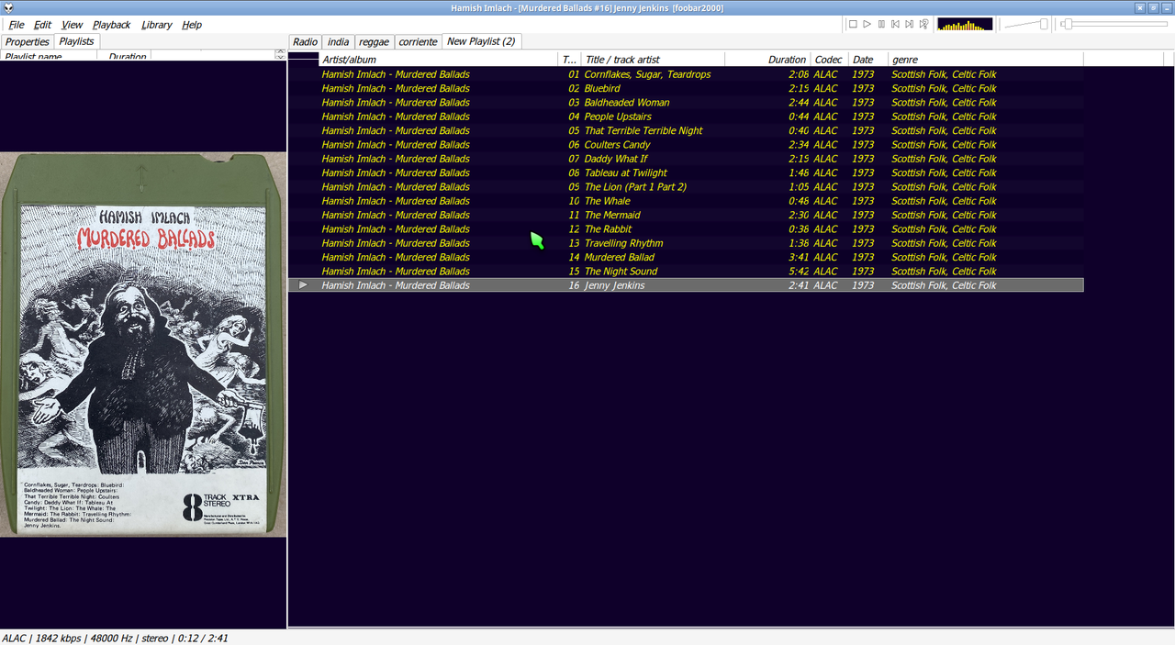The height and width of the screenshot is (645, 1175).
Task: Open the Radio playlist tab
Action: pos(306,41)
